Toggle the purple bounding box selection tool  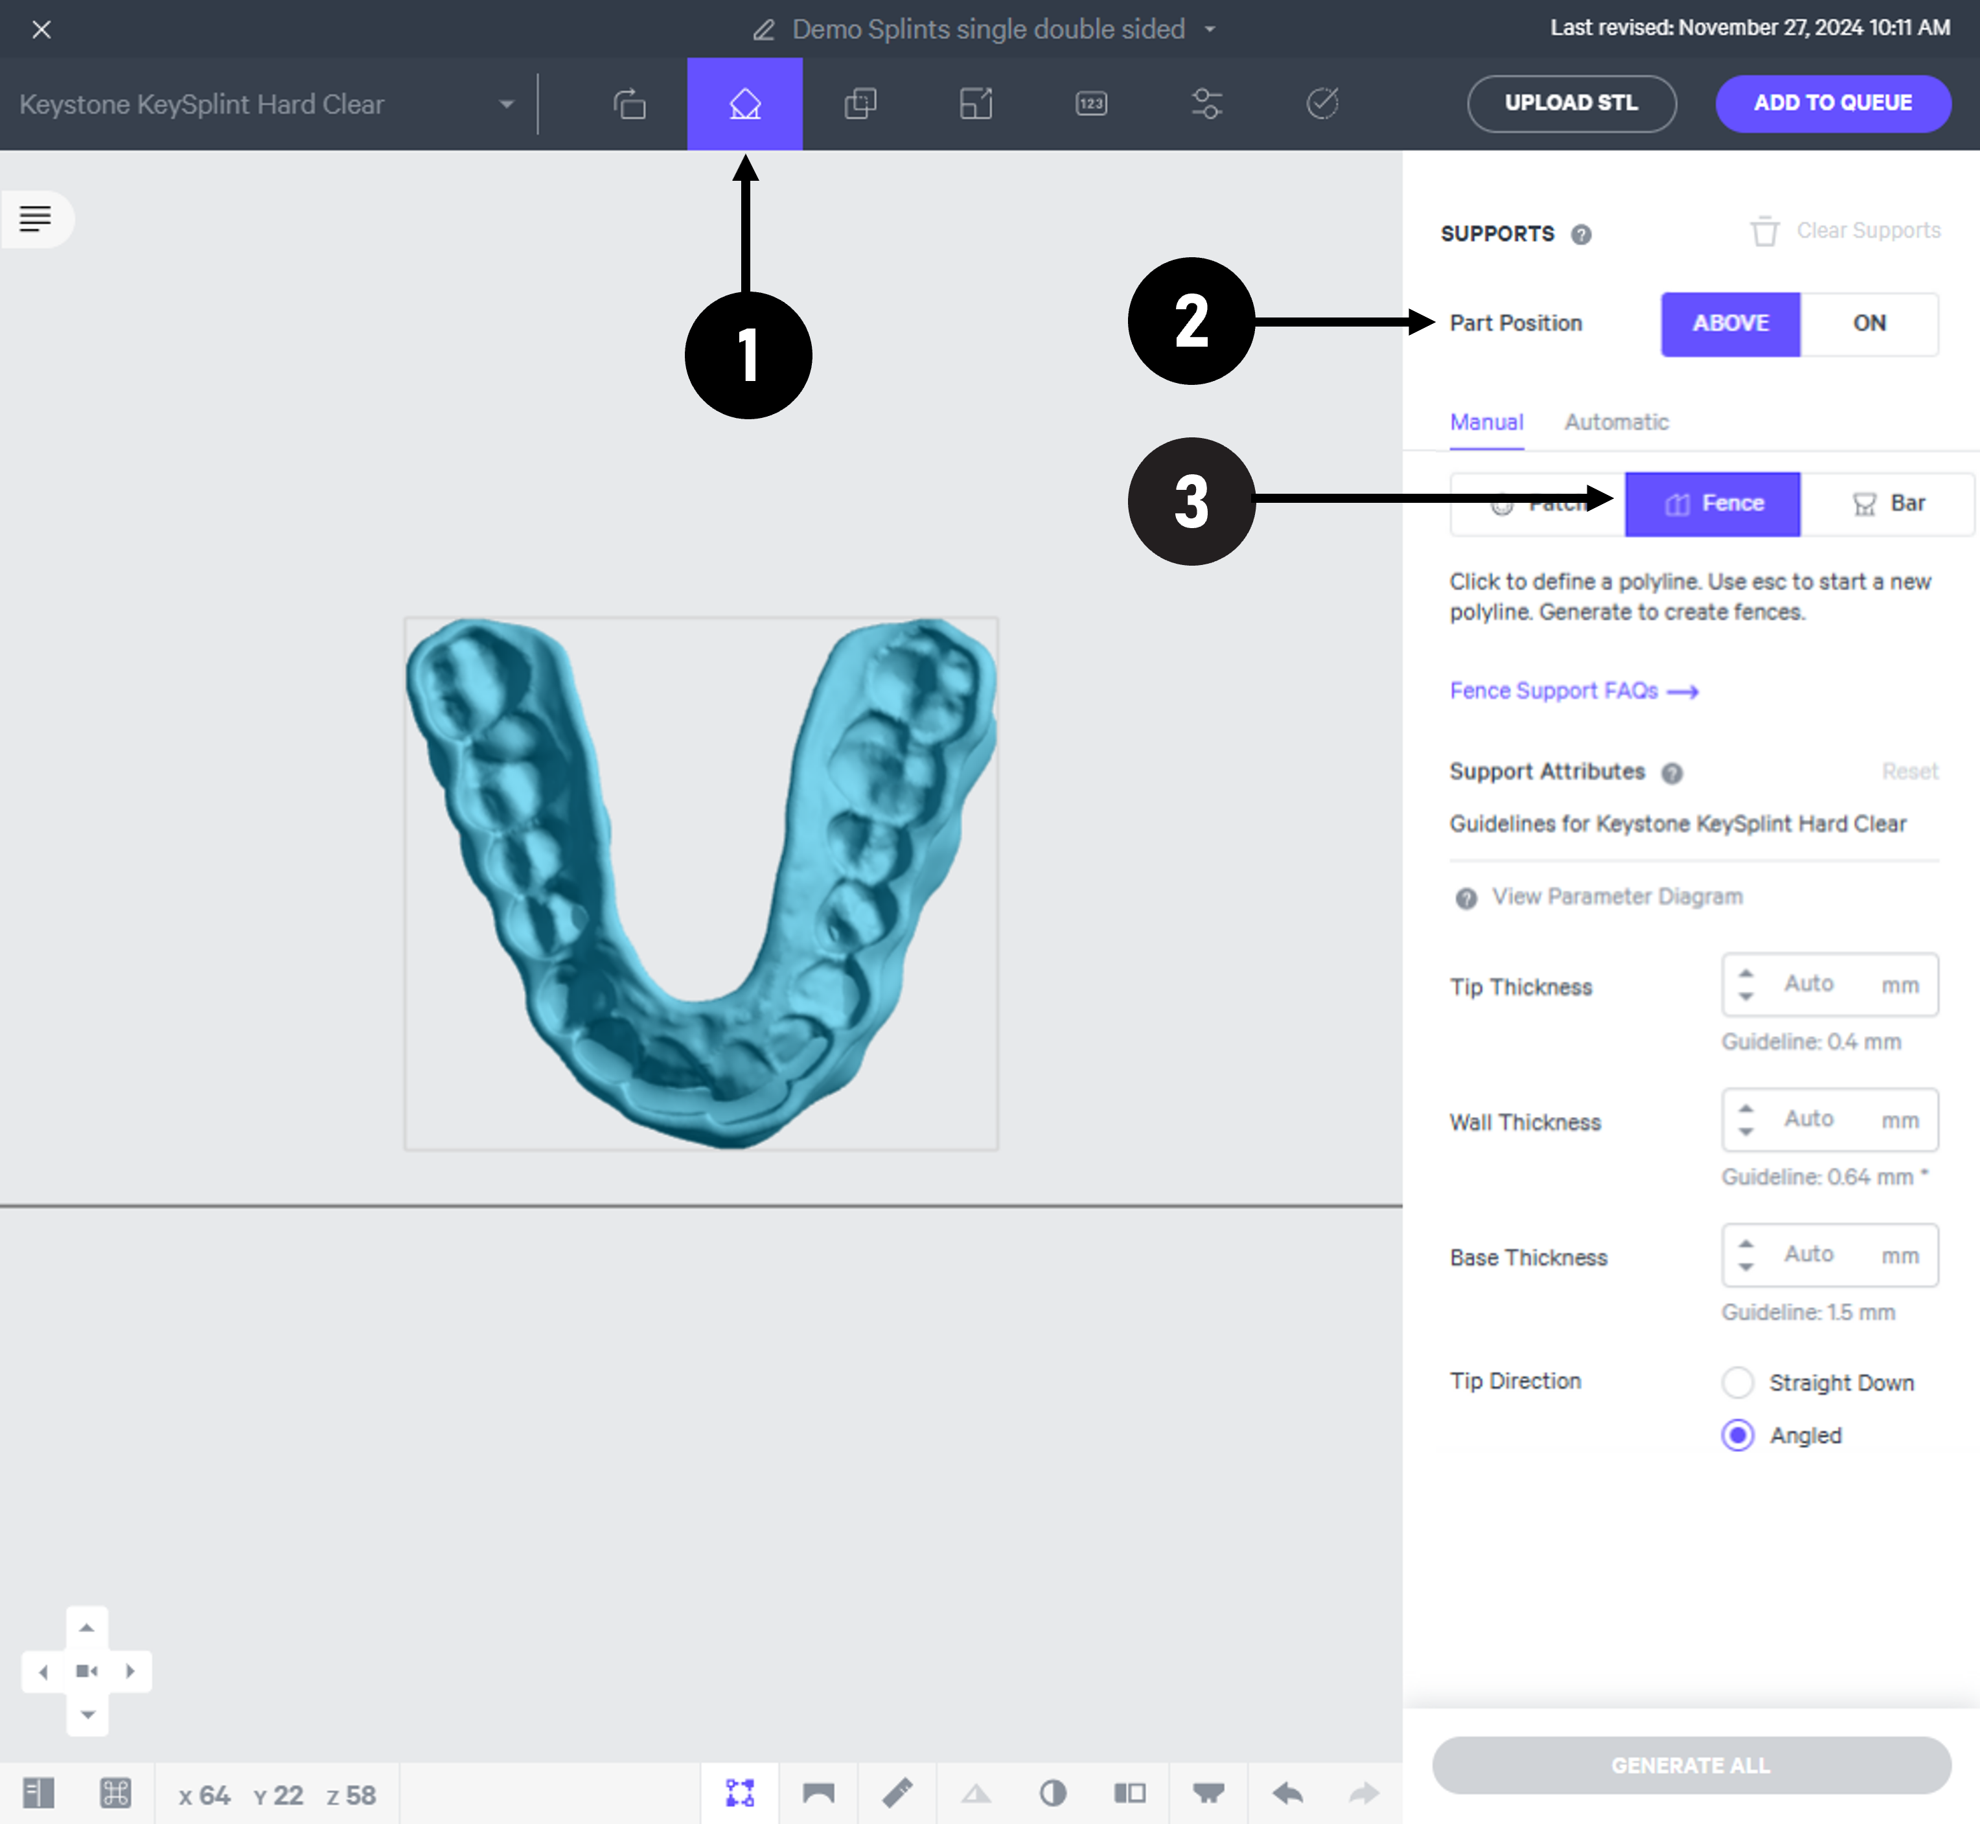pos(741,1794)
